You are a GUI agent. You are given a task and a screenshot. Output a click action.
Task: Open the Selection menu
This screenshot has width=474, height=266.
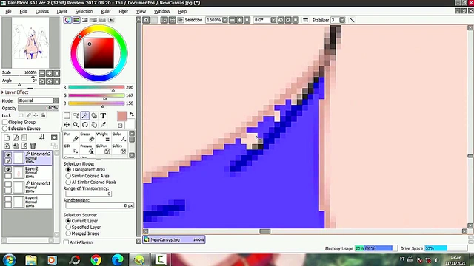tap(84, 12)
